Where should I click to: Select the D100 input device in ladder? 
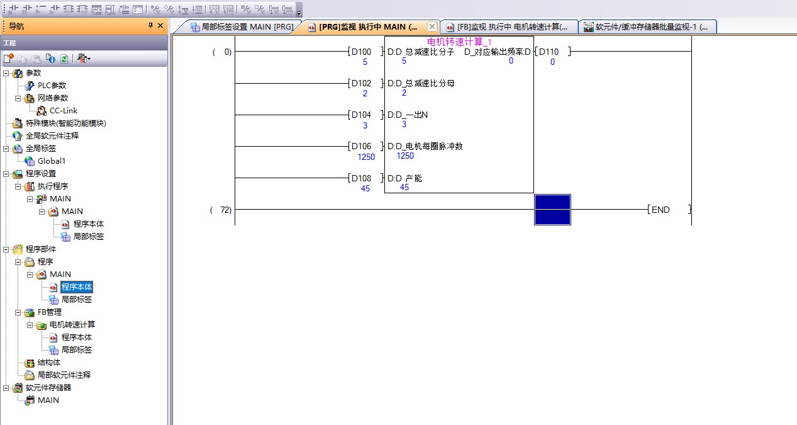click(x=362, y=52)
